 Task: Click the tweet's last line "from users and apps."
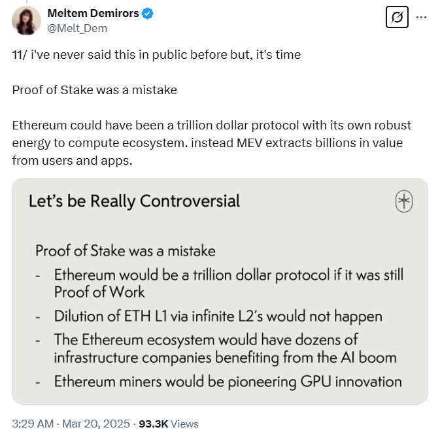(x=72, y=160)
